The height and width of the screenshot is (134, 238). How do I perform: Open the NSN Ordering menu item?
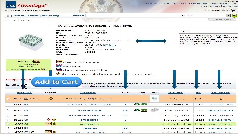[x=50, y=16]
